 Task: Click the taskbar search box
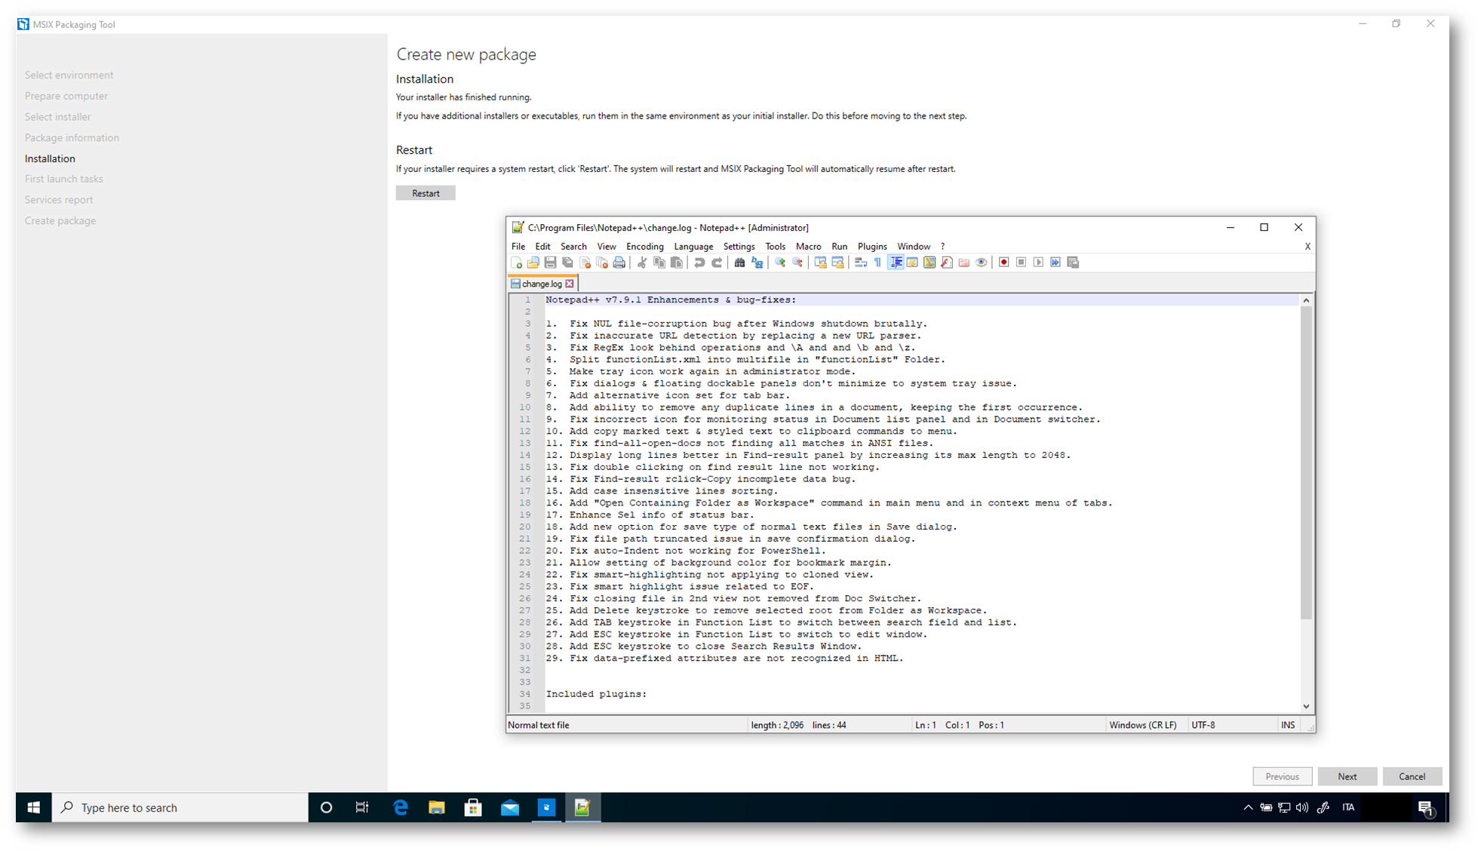(181, 808)
